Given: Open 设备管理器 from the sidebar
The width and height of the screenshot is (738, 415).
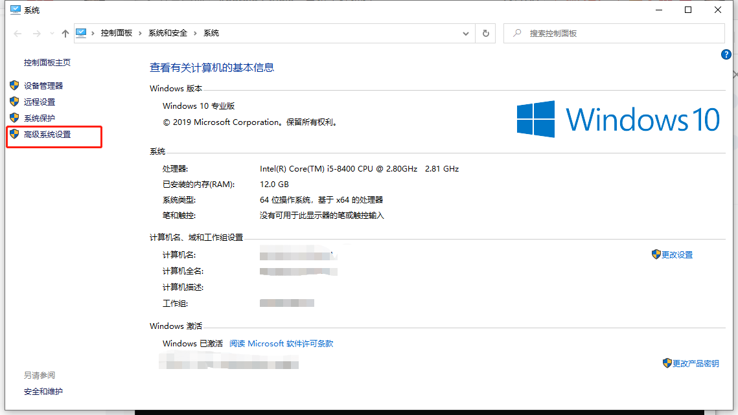Looking at the screenshot, I should pos(43,85).
